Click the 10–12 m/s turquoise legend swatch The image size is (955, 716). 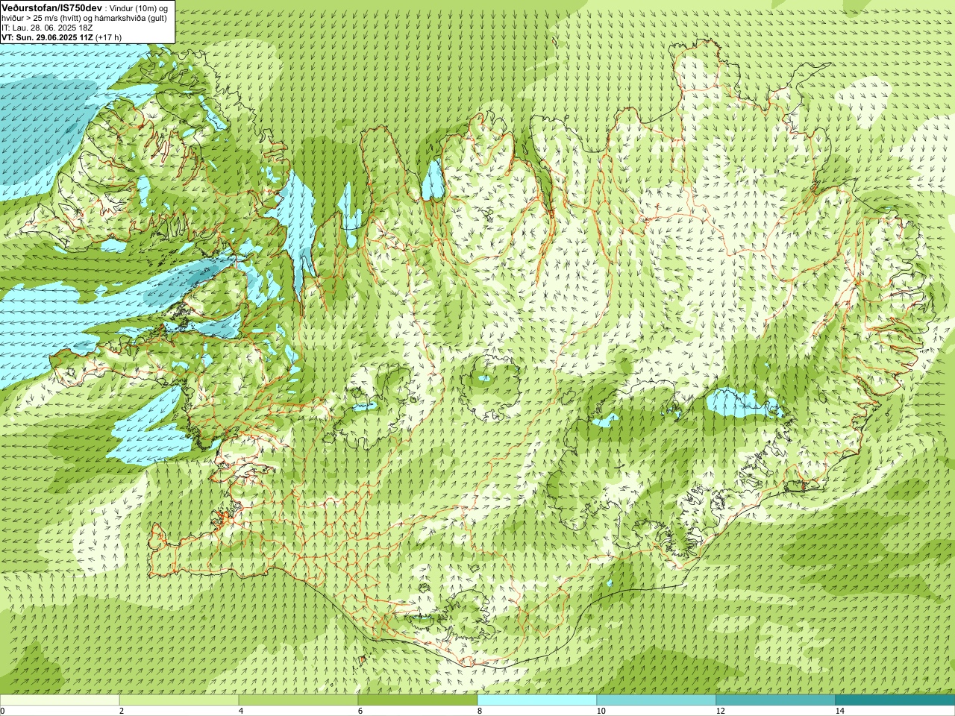(x=657, y=700)
